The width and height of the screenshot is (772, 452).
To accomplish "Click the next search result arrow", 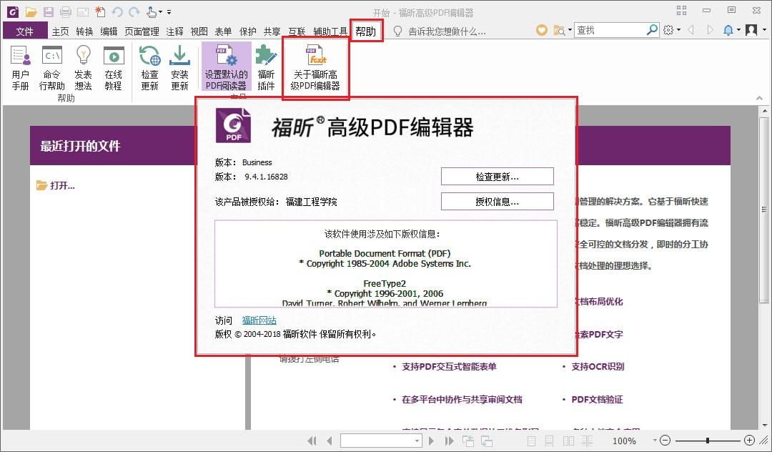I will tap(710, 30).
